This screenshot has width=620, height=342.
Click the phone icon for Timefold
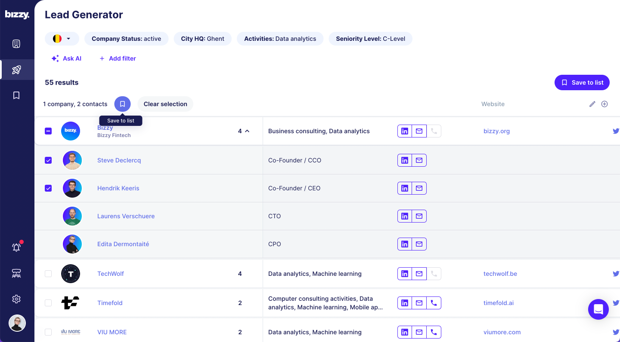(x=434, y=303)
